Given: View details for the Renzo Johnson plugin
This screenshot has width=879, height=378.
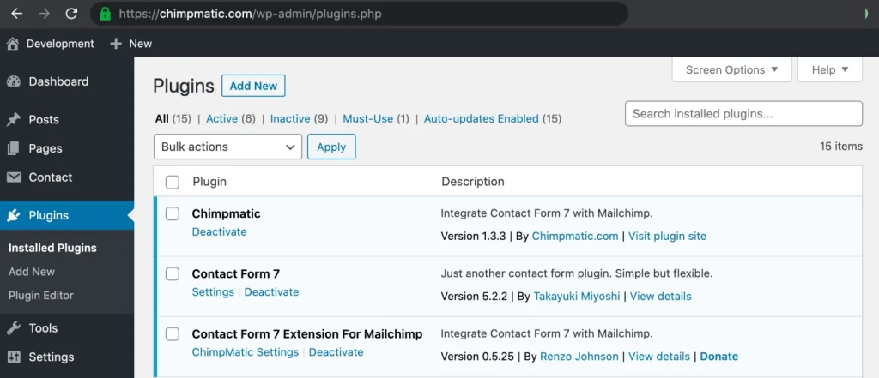Looking at the screenshot, I should click(x=659, y=357).
